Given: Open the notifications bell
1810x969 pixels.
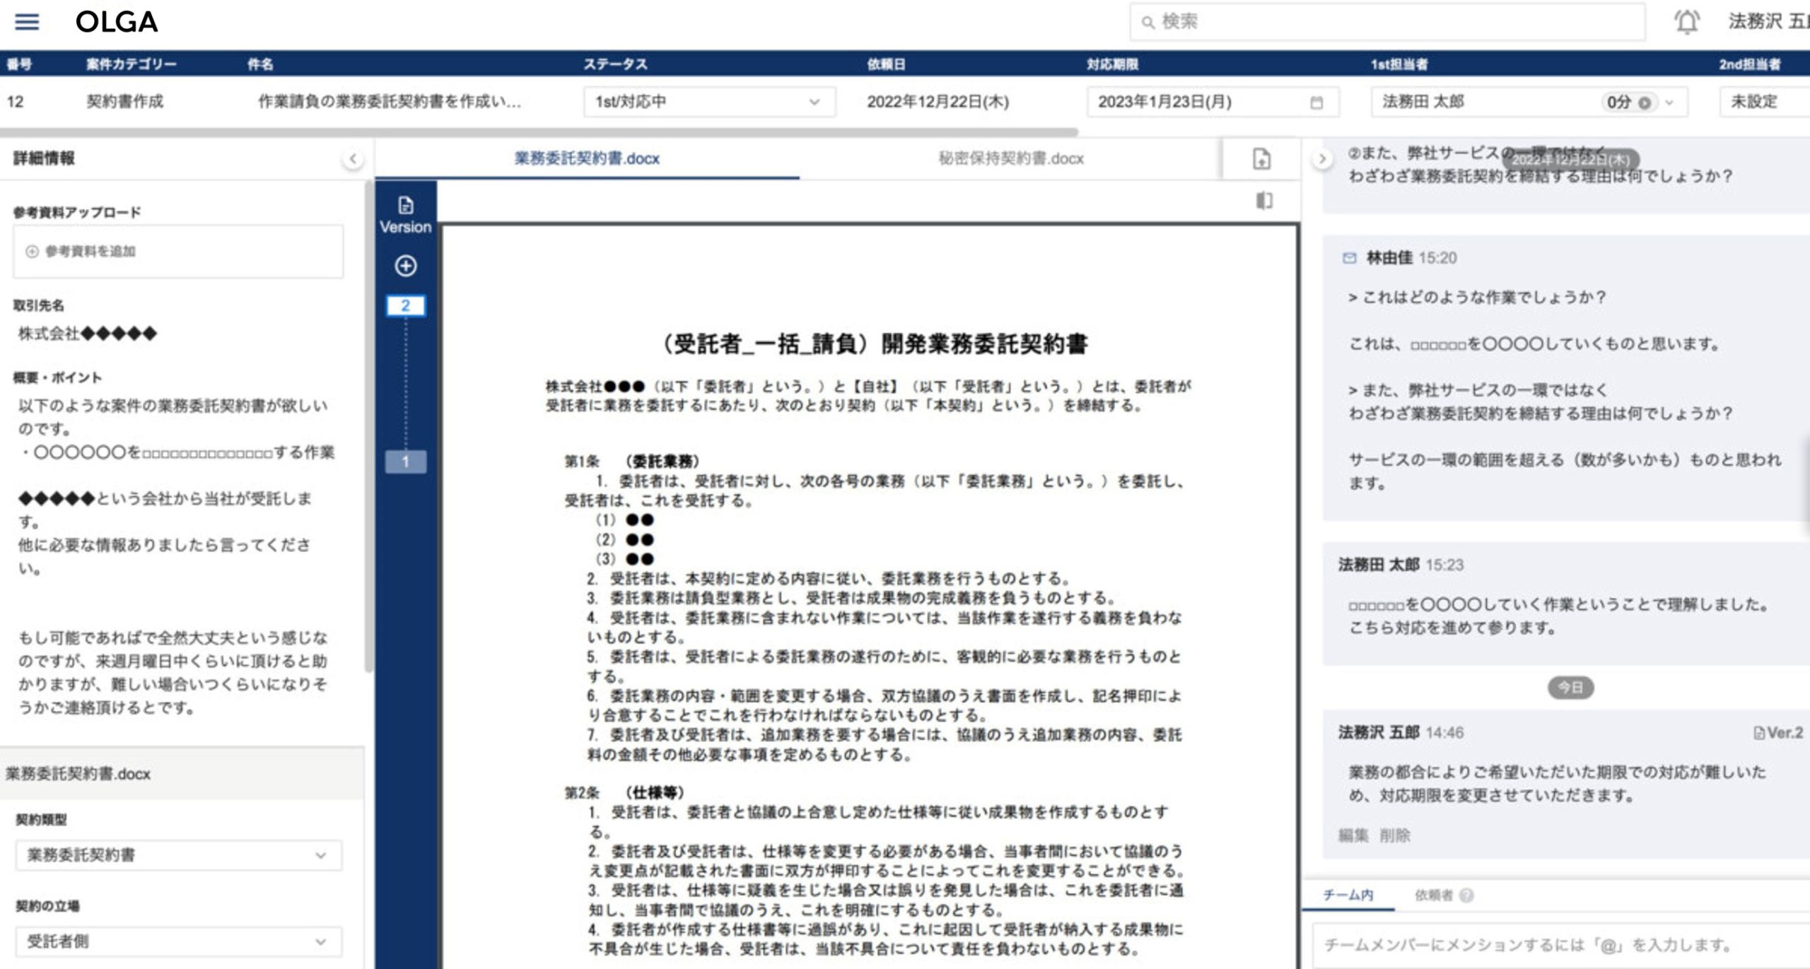Looking at the screenshot, I should (x=1687, y=22).
